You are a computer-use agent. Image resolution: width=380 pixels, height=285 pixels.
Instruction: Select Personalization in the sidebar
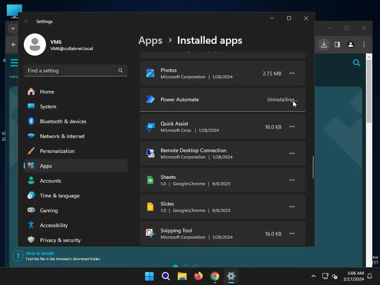[76, 151]
